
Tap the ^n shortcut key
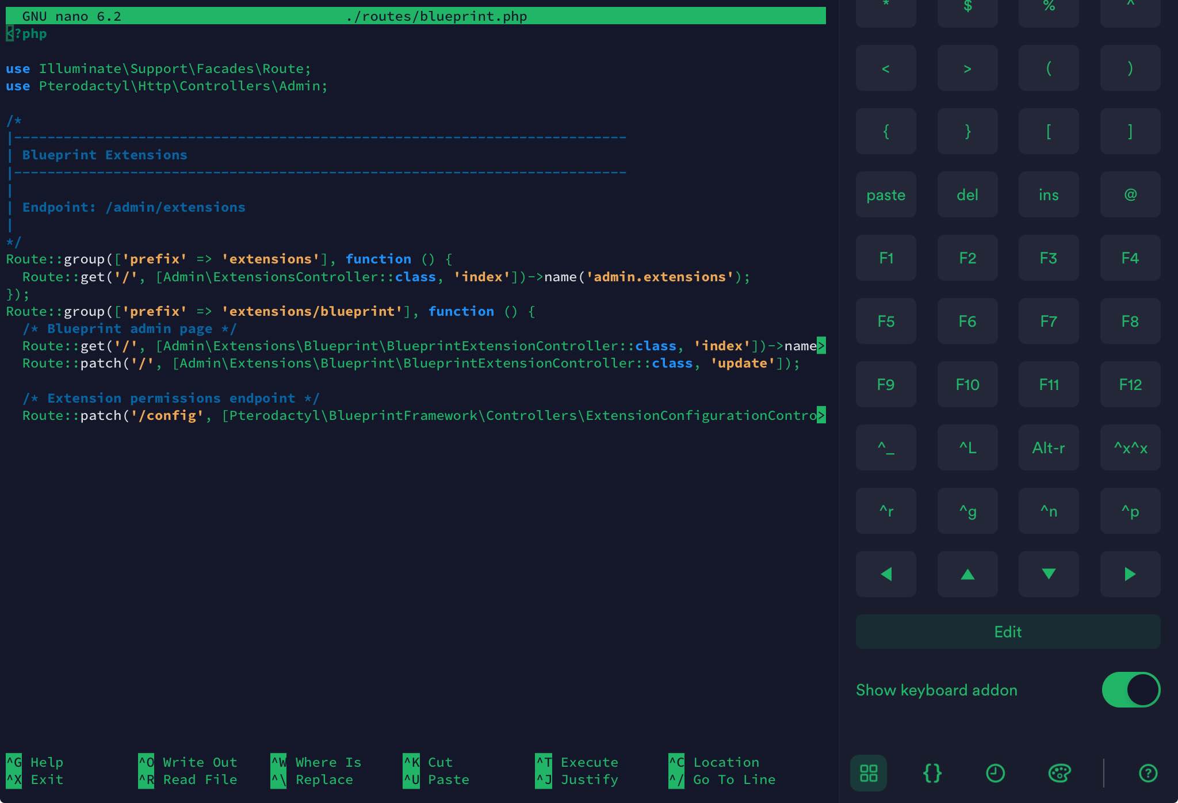coord(1049,511)
